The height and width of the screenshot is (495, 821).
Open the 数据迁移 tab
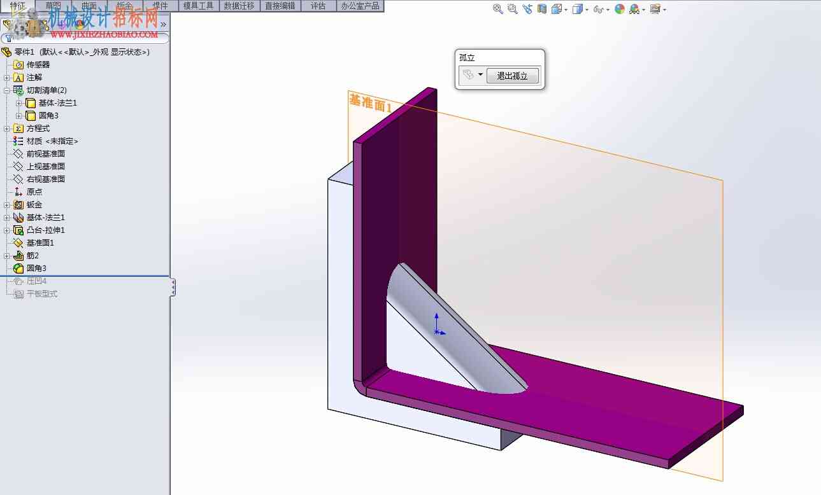click(x=239, y=6)
